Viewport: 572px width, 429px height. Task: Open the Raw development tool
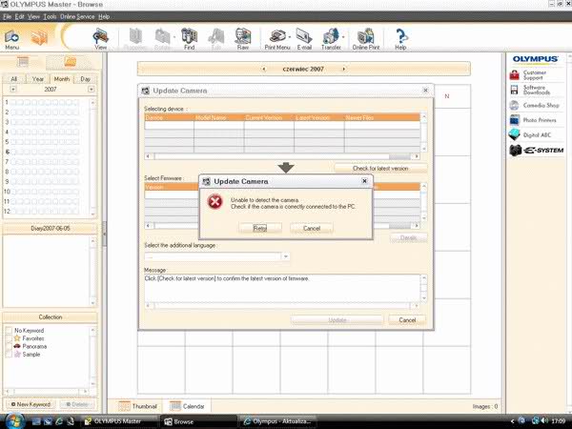pyautogui.click(x=242, y=39)
